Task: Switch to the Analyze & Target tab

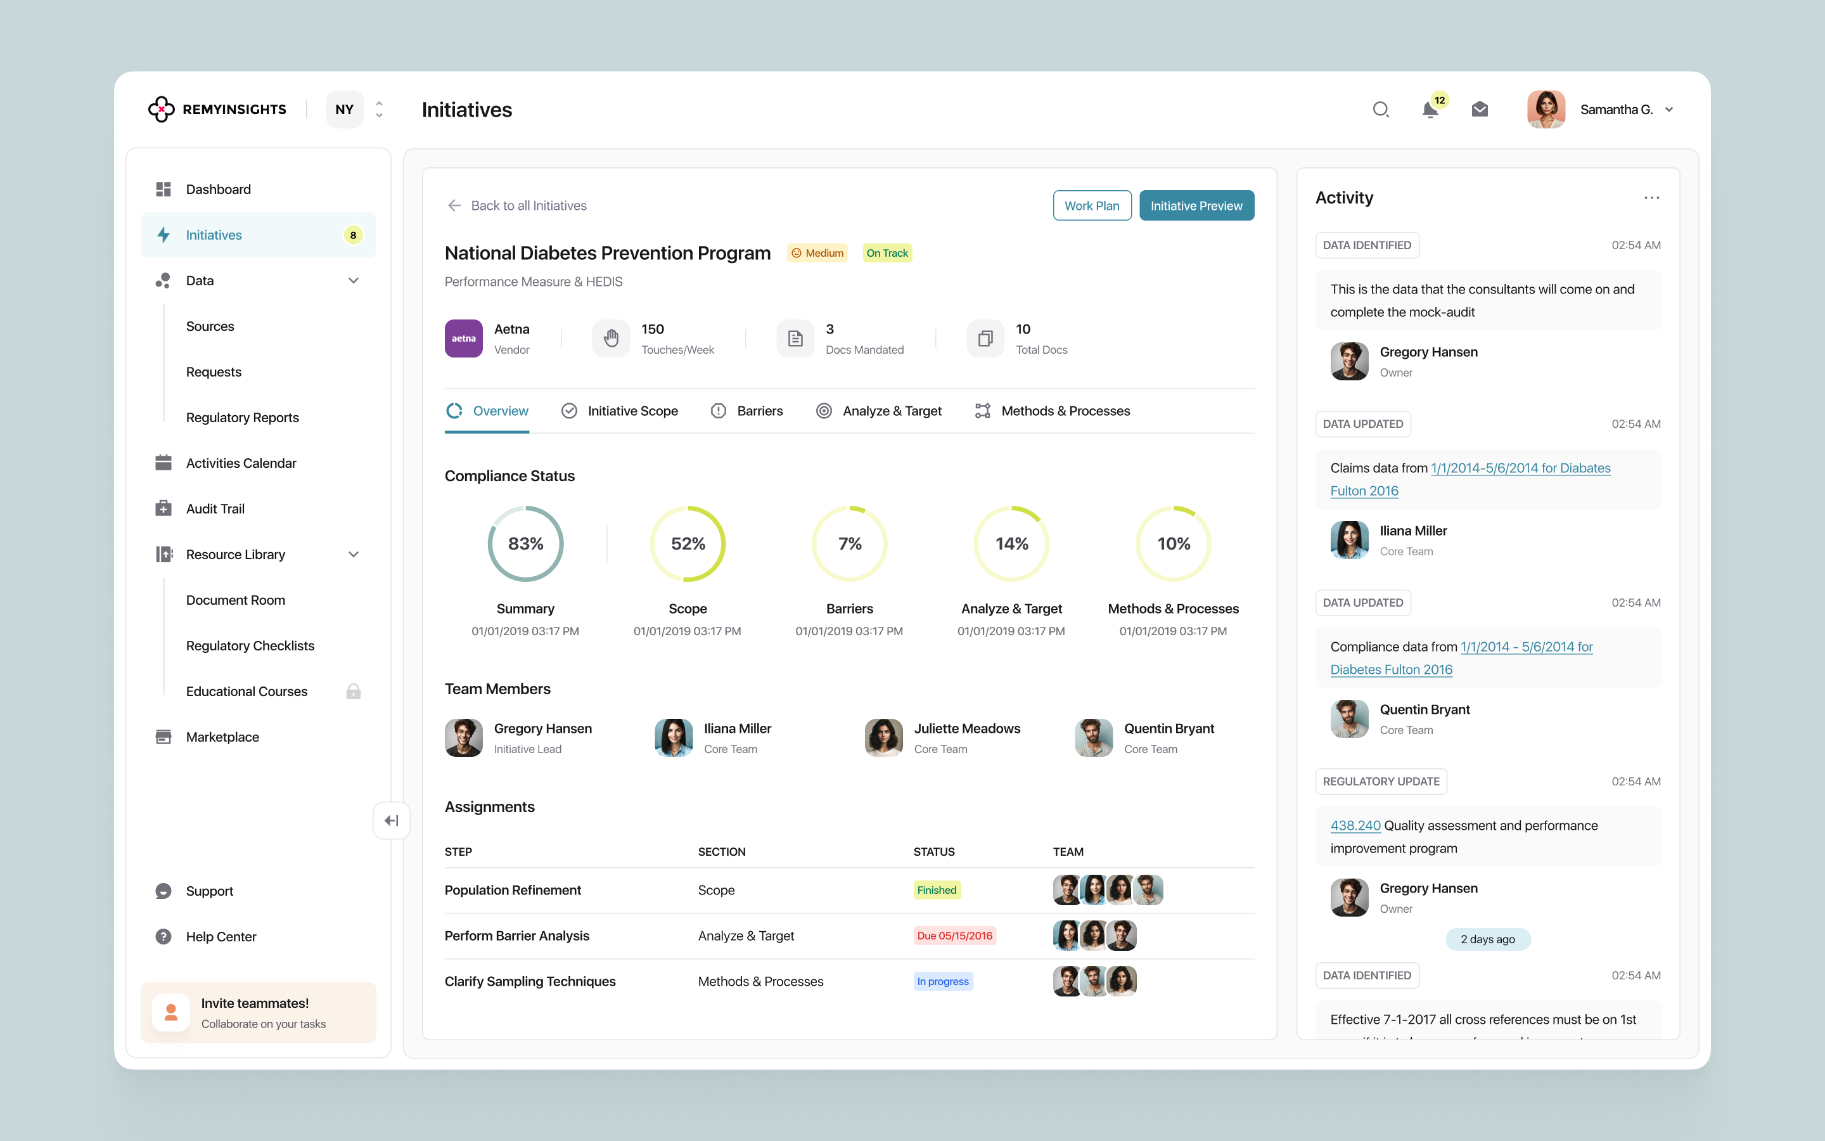Action: 878,411
